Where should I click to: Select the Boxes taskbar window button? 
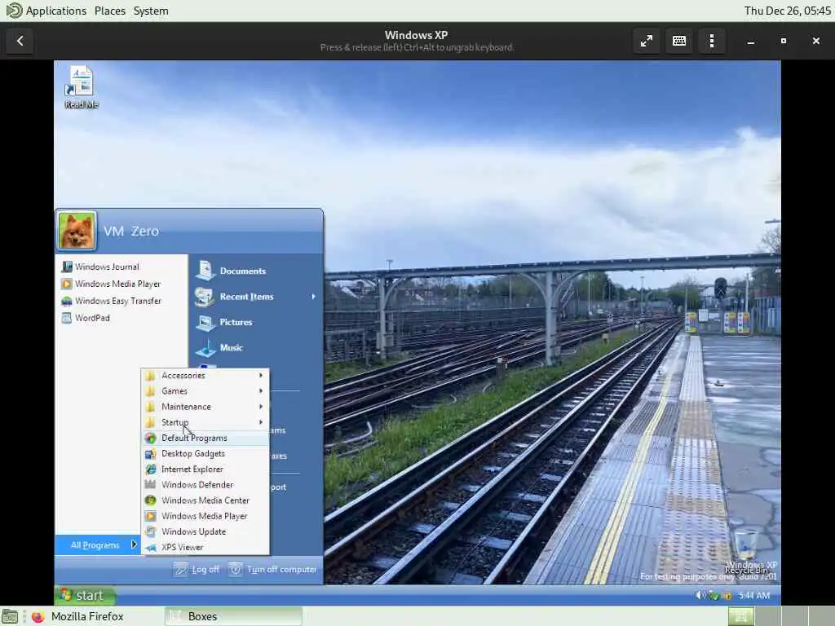[x=233, y=616]
